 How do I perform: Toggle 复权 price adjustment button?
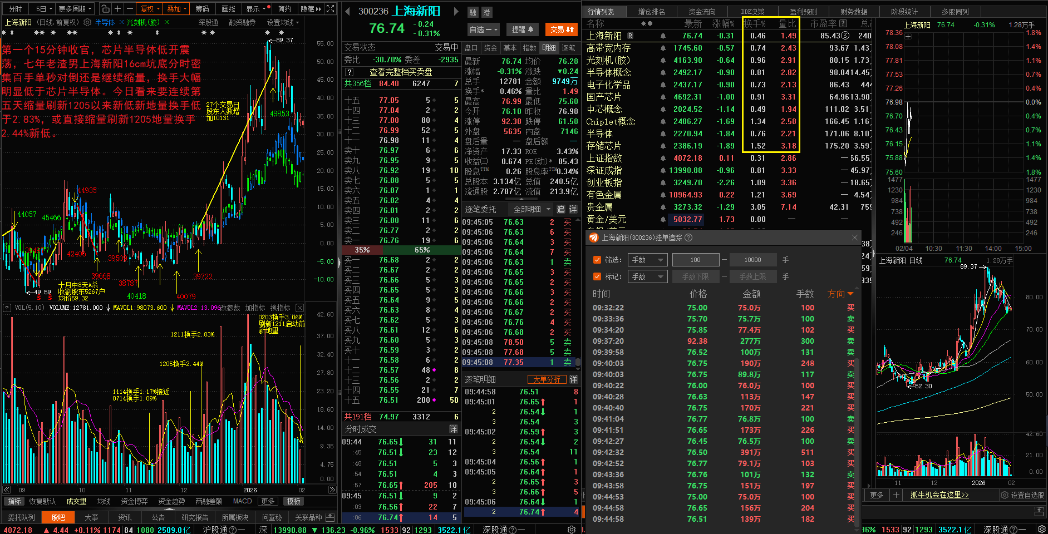tap(150, 9)
